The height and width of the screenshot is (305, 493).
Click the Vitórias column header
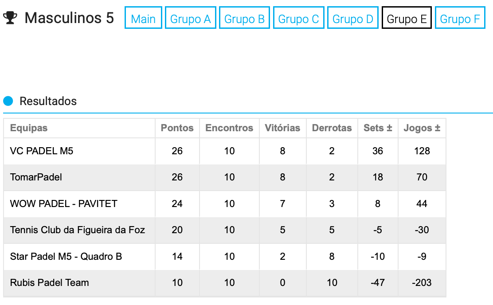tap(282, 128)
